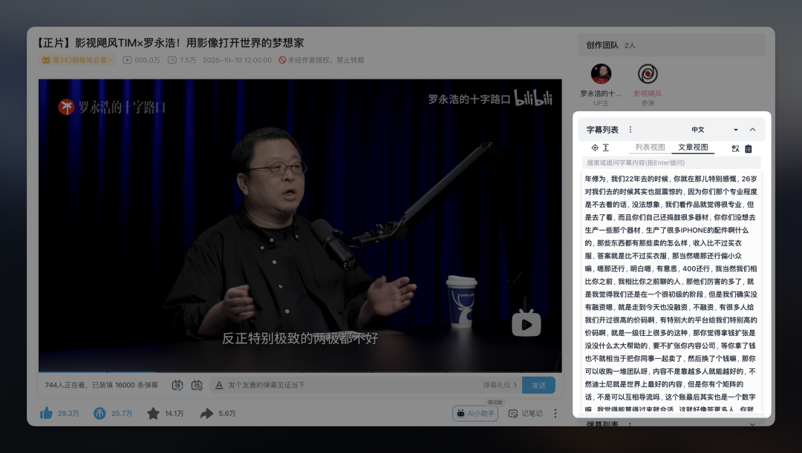Open 第343期每周必看 badge link
The height and width of the screenshot is (453, 802).
point(76,60)
